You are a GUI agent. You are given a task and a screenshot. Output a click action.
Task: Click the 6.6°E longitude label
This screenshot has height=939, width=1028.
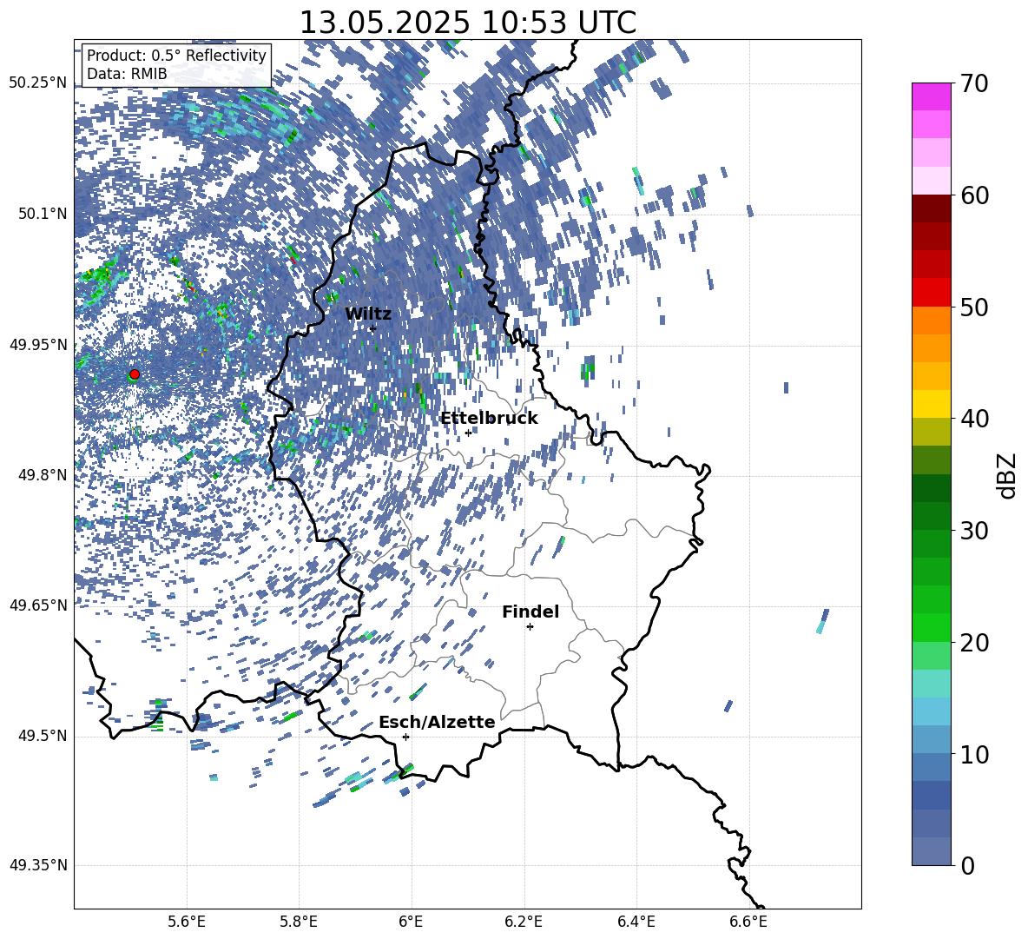tap(748, 922)
